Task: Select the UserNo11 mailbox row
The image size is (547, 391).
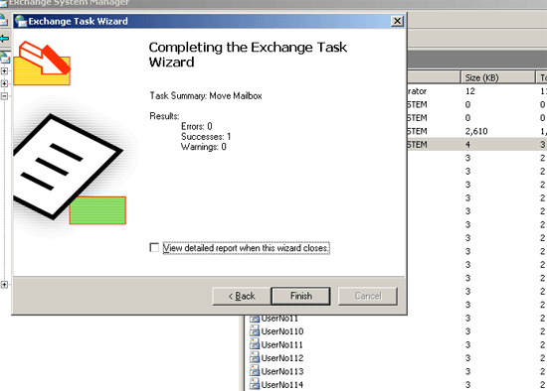Action: [396, 319]
